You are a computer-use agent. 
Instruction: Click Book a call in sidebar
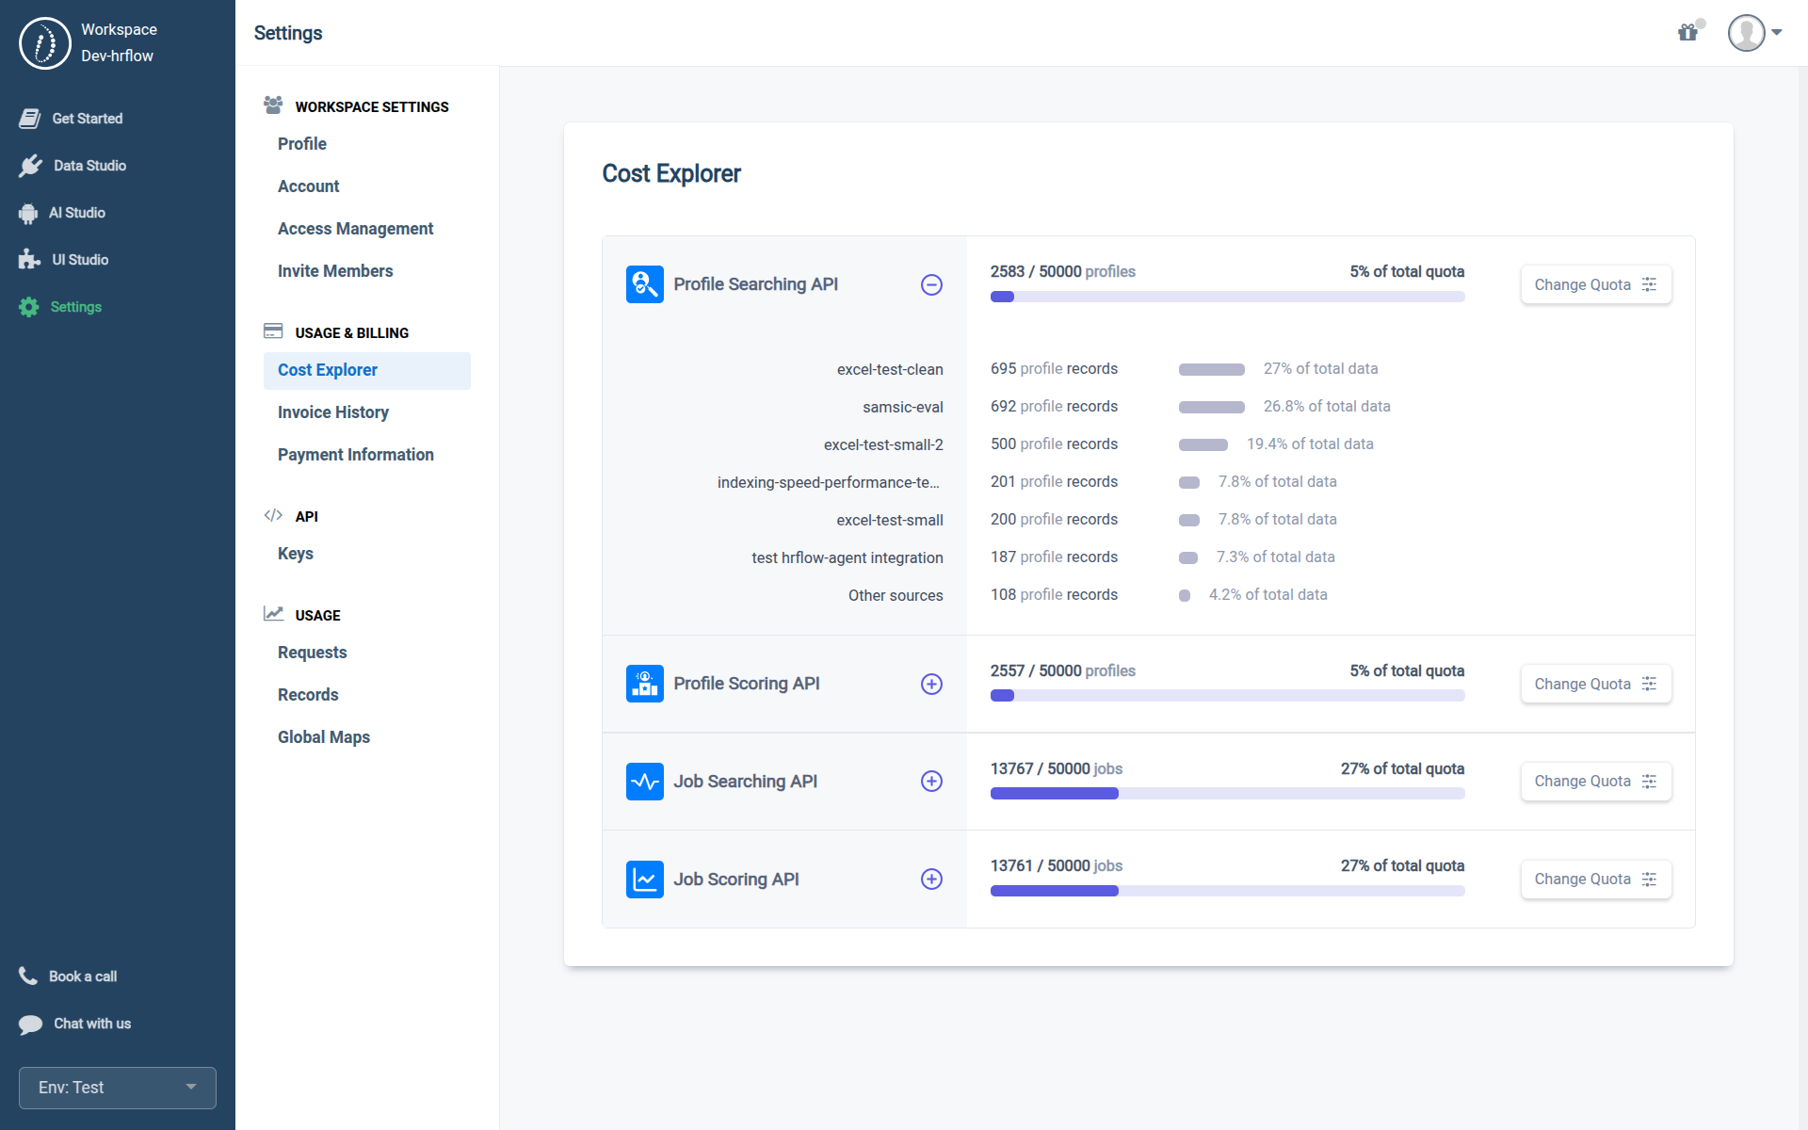pyautogui.click(x=82, y=977)
